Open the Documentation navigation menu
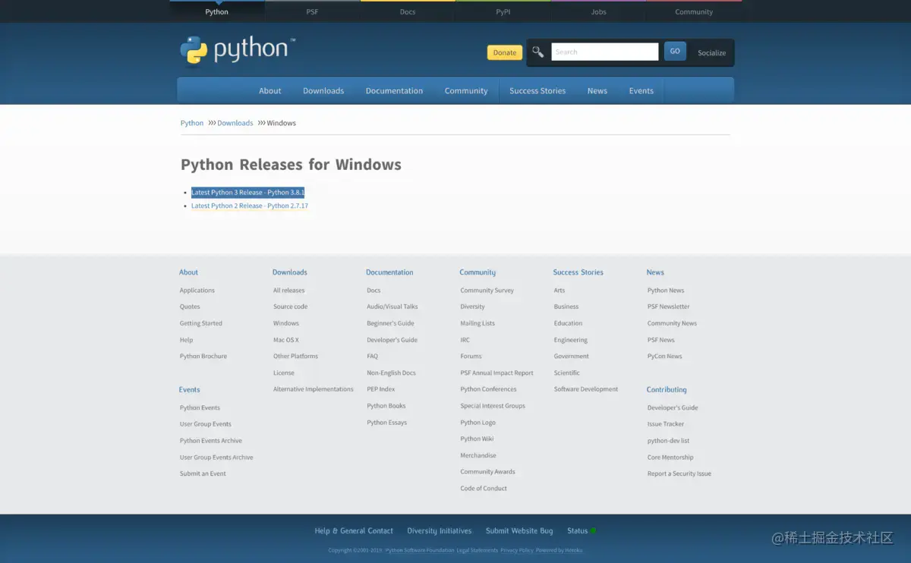The height and width of the screenshot is (563, 911). tap(394, 90)
